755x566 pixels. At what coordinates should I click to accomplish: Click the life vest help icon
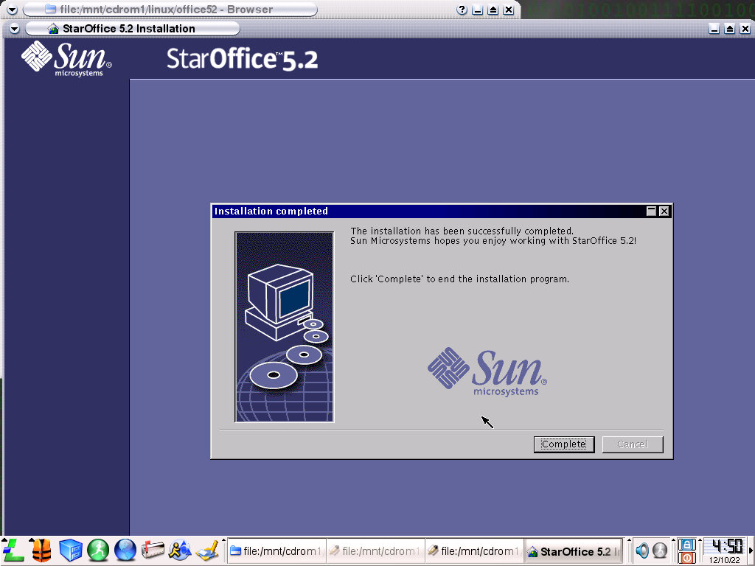coord(42,550)
